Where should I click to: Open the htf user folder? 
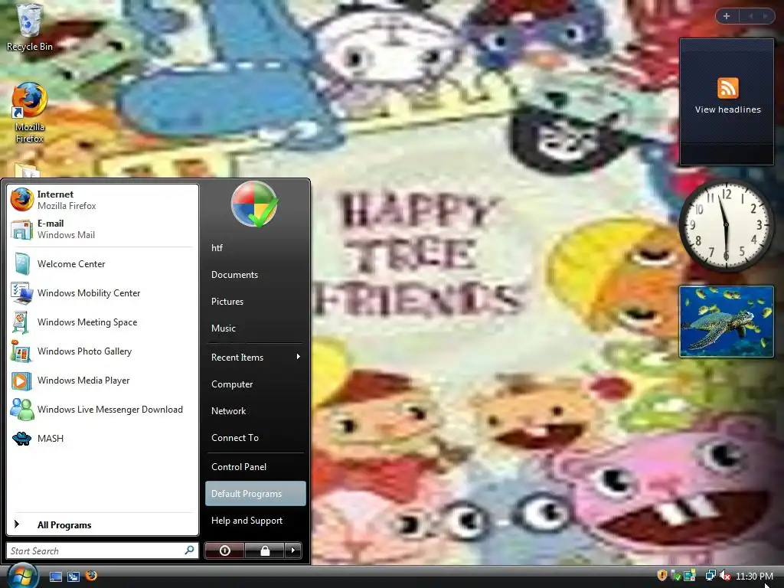point(256,247)
